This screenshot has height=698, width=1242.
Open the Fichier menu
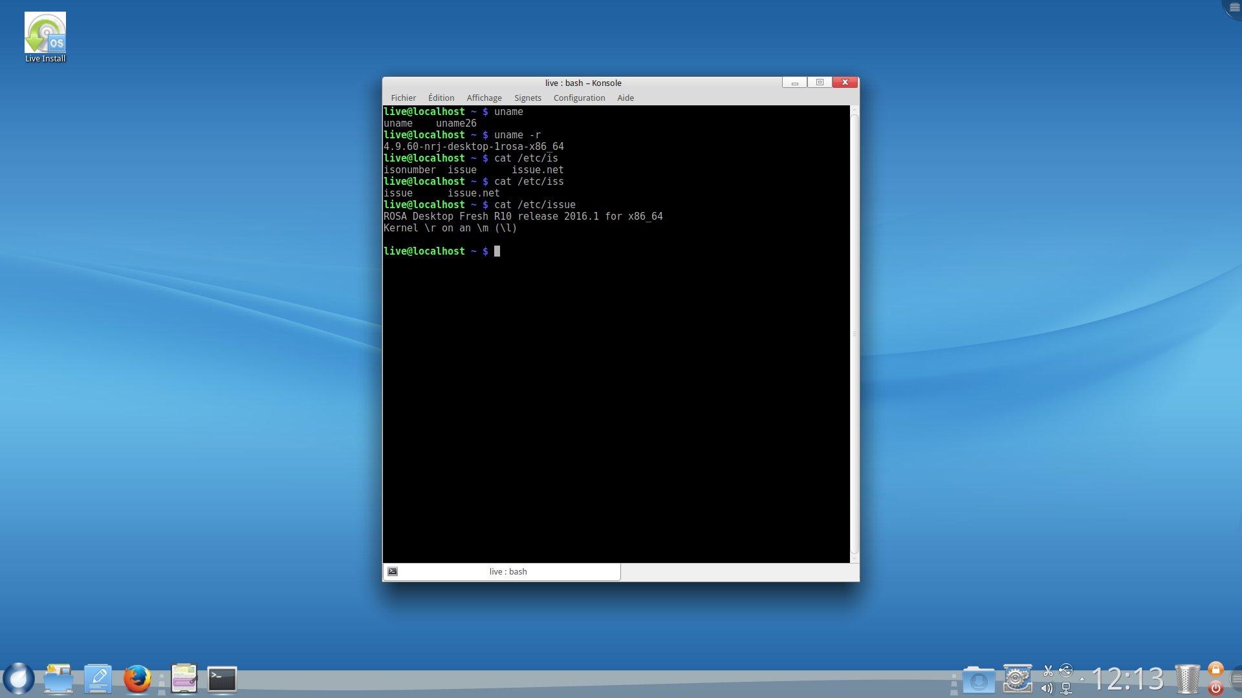pos(403,98)
